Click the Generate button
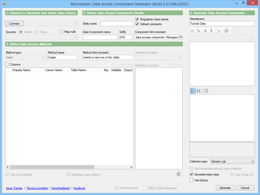 tap(225, 188)
